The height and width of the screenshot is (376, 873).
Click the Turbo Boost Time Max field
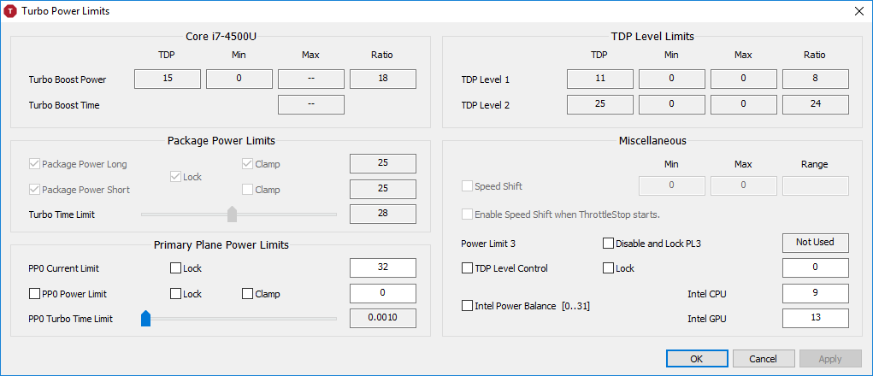tap(311, 104)
